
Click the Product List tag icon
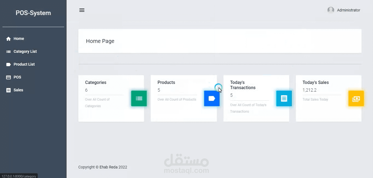click(x=8, y=65)
